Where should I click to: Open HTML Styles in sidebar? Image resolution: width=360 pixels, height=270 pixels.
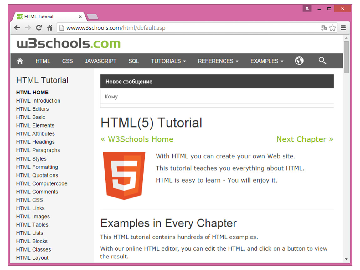[31, 159]
